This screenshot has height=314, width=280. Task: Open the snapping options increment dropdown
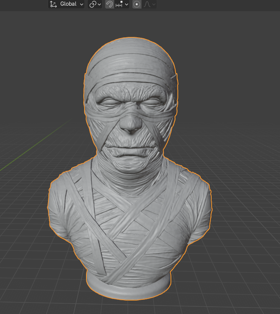(122, 4)
